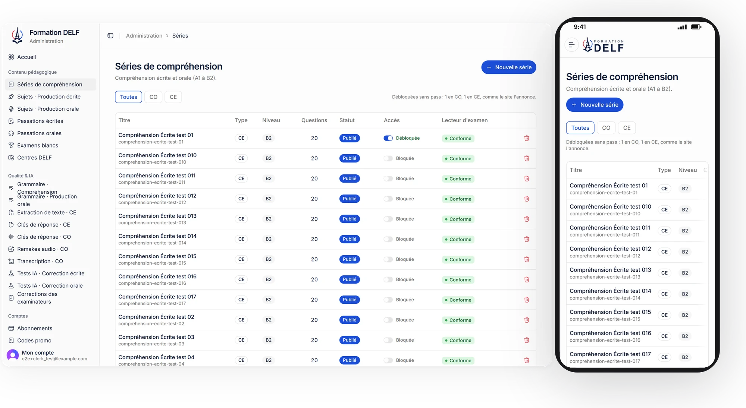Select the desktop CE filter tab

[173, 97]
